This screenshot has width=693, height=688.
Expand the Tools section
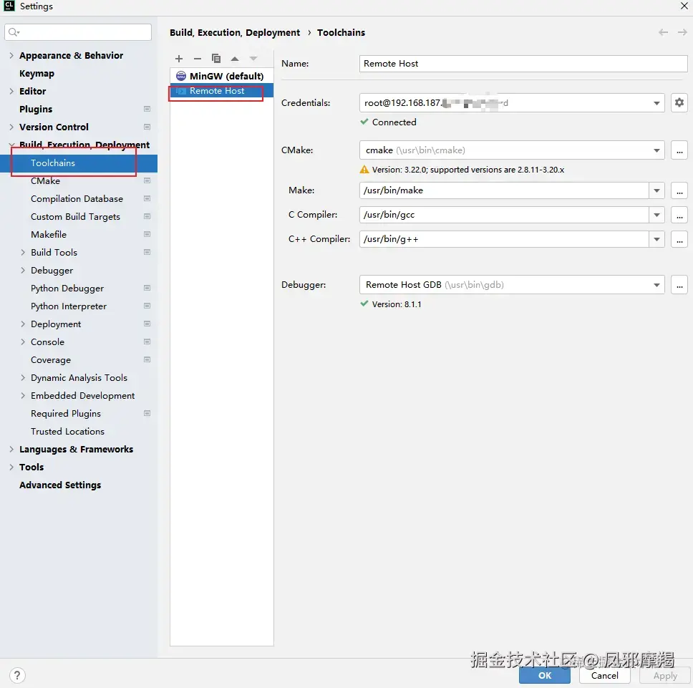point(11,467)
